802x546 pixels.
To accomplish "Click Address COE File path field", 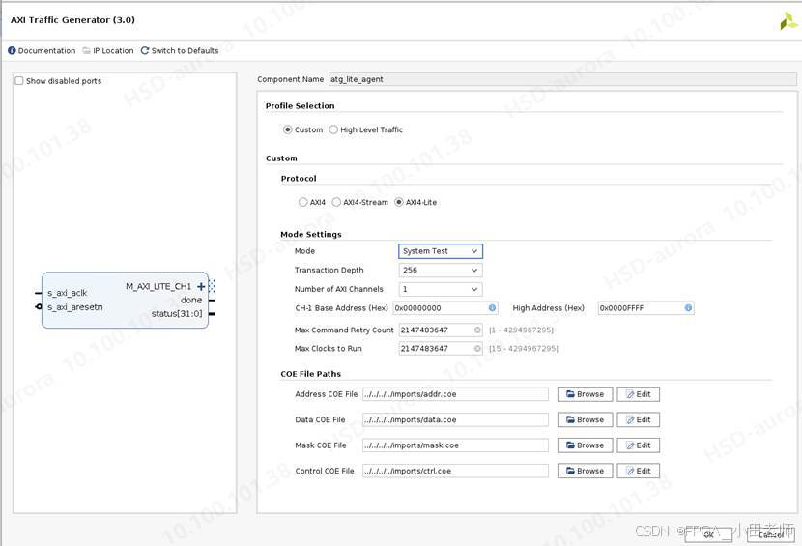I will point(455,394).
